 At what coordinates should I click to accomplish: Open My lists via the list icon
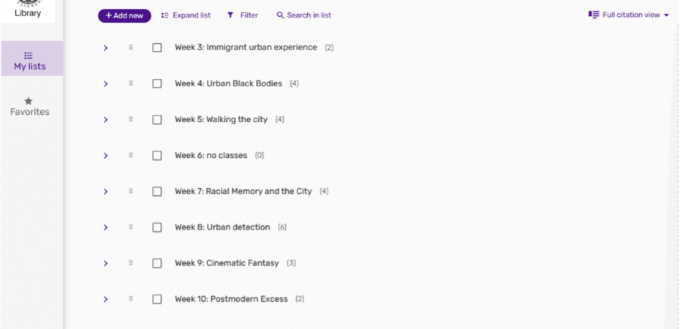29,56
